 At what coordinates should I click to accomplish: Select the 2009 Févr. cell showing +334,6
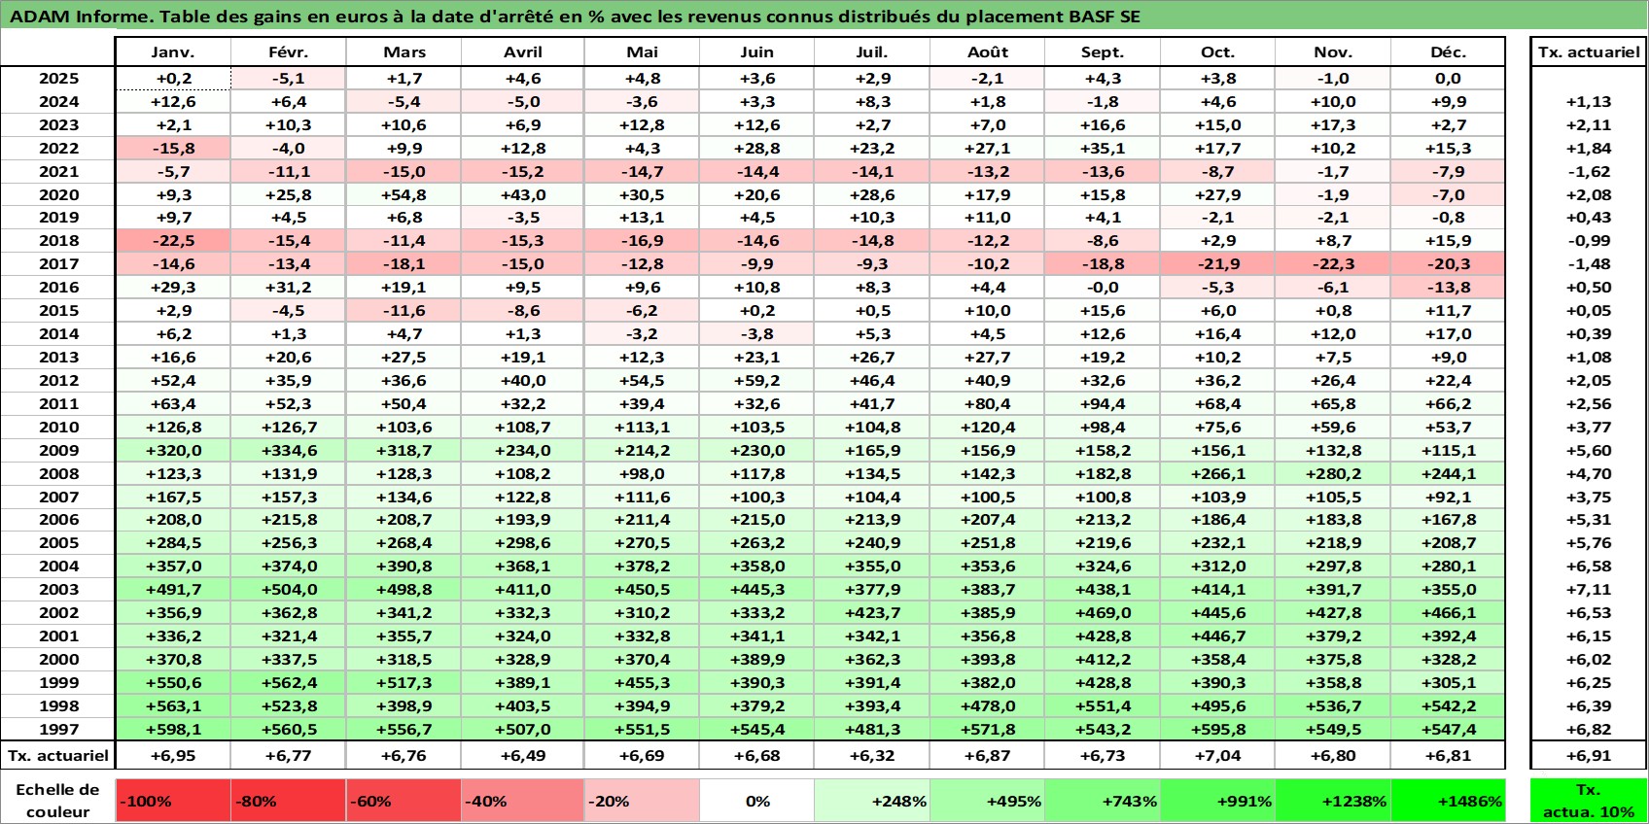tap(289, 450)
